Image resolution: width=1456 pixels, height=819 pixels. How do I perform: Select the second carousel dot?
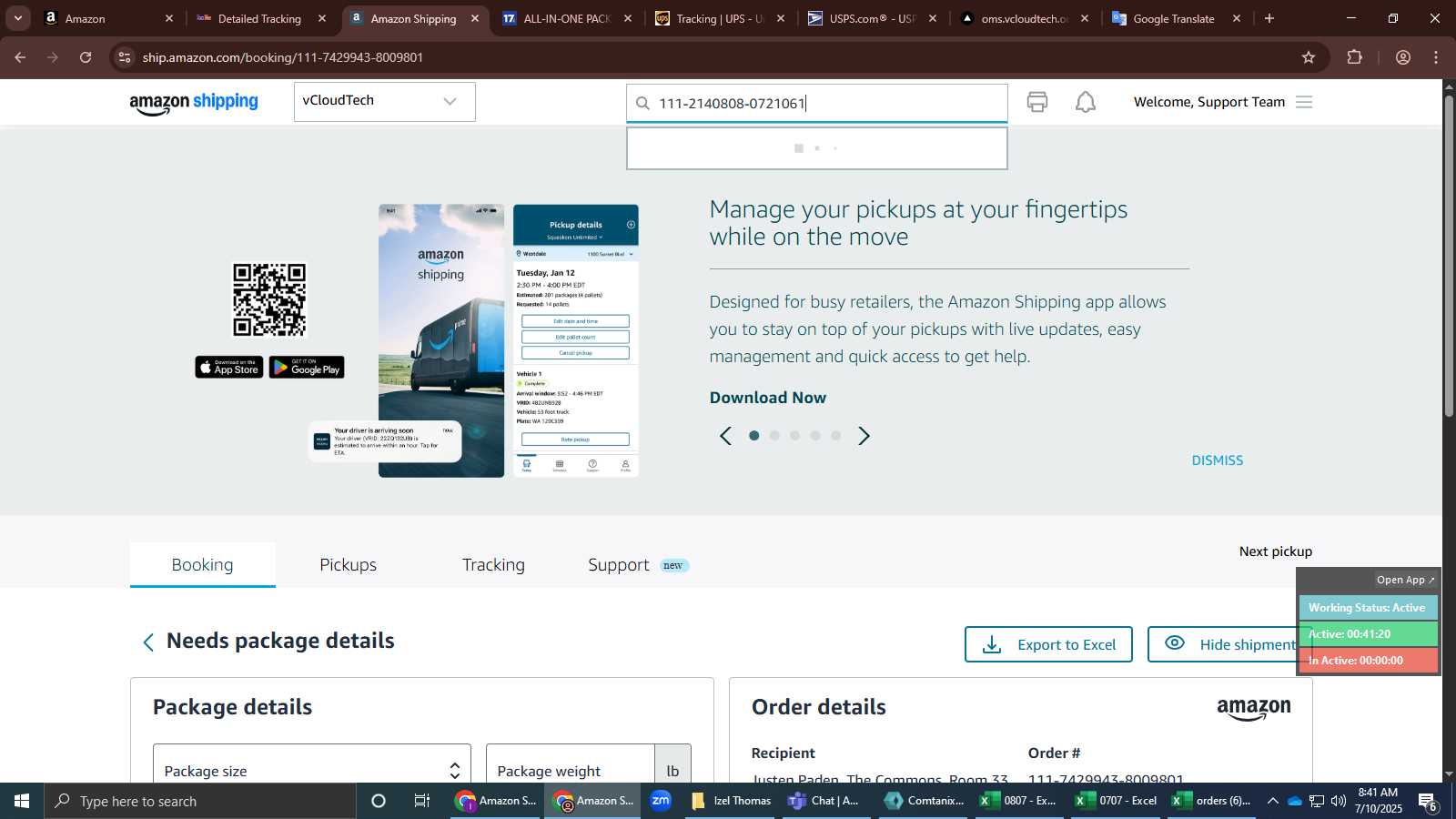tap(774, 436)
